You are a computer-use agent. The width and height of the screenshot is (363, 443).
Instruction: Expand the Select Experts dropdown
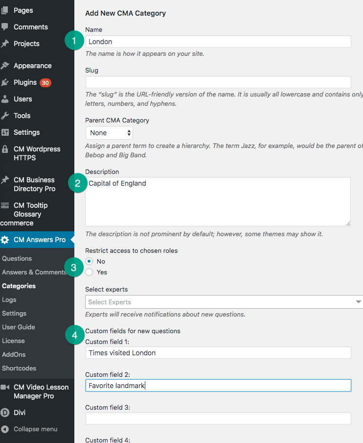[x=224, y=302]
